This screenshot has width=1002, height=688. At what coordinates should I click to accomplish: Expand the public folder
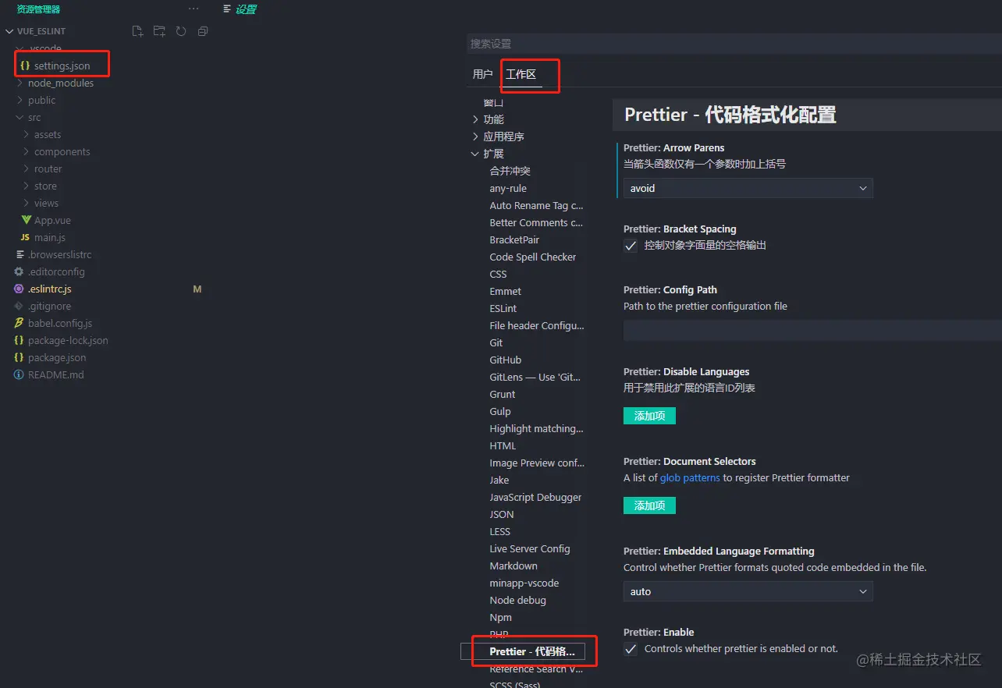[20, 100]
